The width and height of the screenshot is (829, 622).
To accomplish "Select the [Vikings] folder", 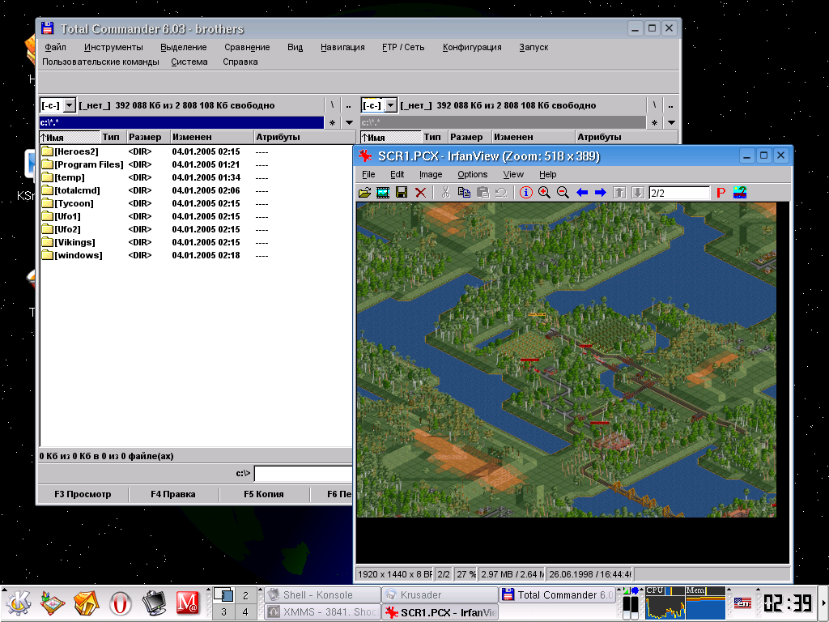I will (69, 242).
